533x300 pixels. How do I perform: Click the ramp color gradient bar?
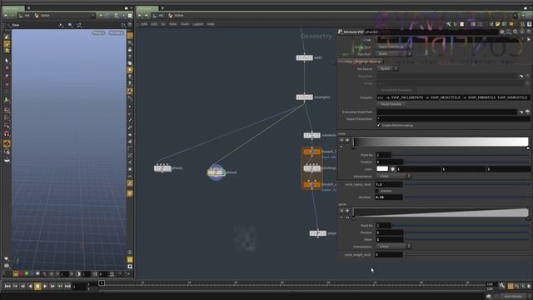click(x=441, y=142)
